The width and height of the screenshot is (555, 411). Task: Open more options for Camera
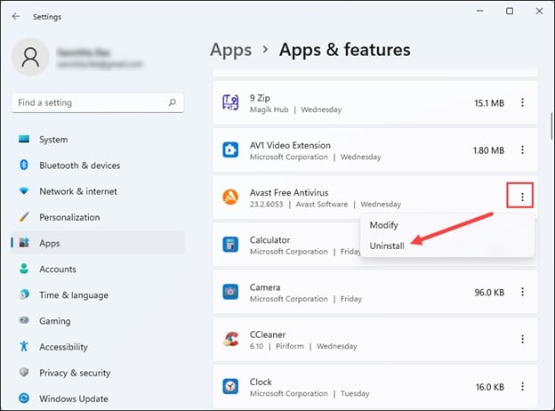tap(522, 292)
